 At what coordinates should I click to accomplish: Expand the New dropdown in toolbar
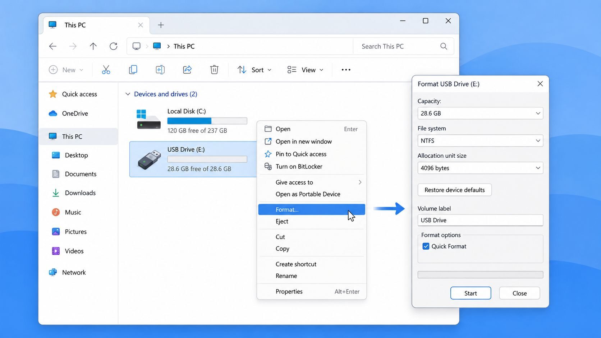pyautogui.click(x=66, y=70)
